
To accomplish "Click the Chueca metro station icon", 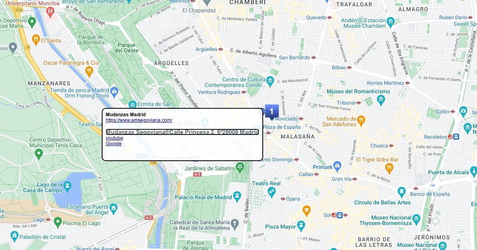I will coord(391,146).
